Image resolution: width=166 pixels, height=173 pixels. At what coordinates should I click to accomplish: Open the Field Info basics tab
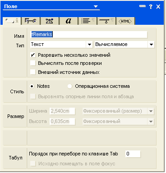point(12,21)
